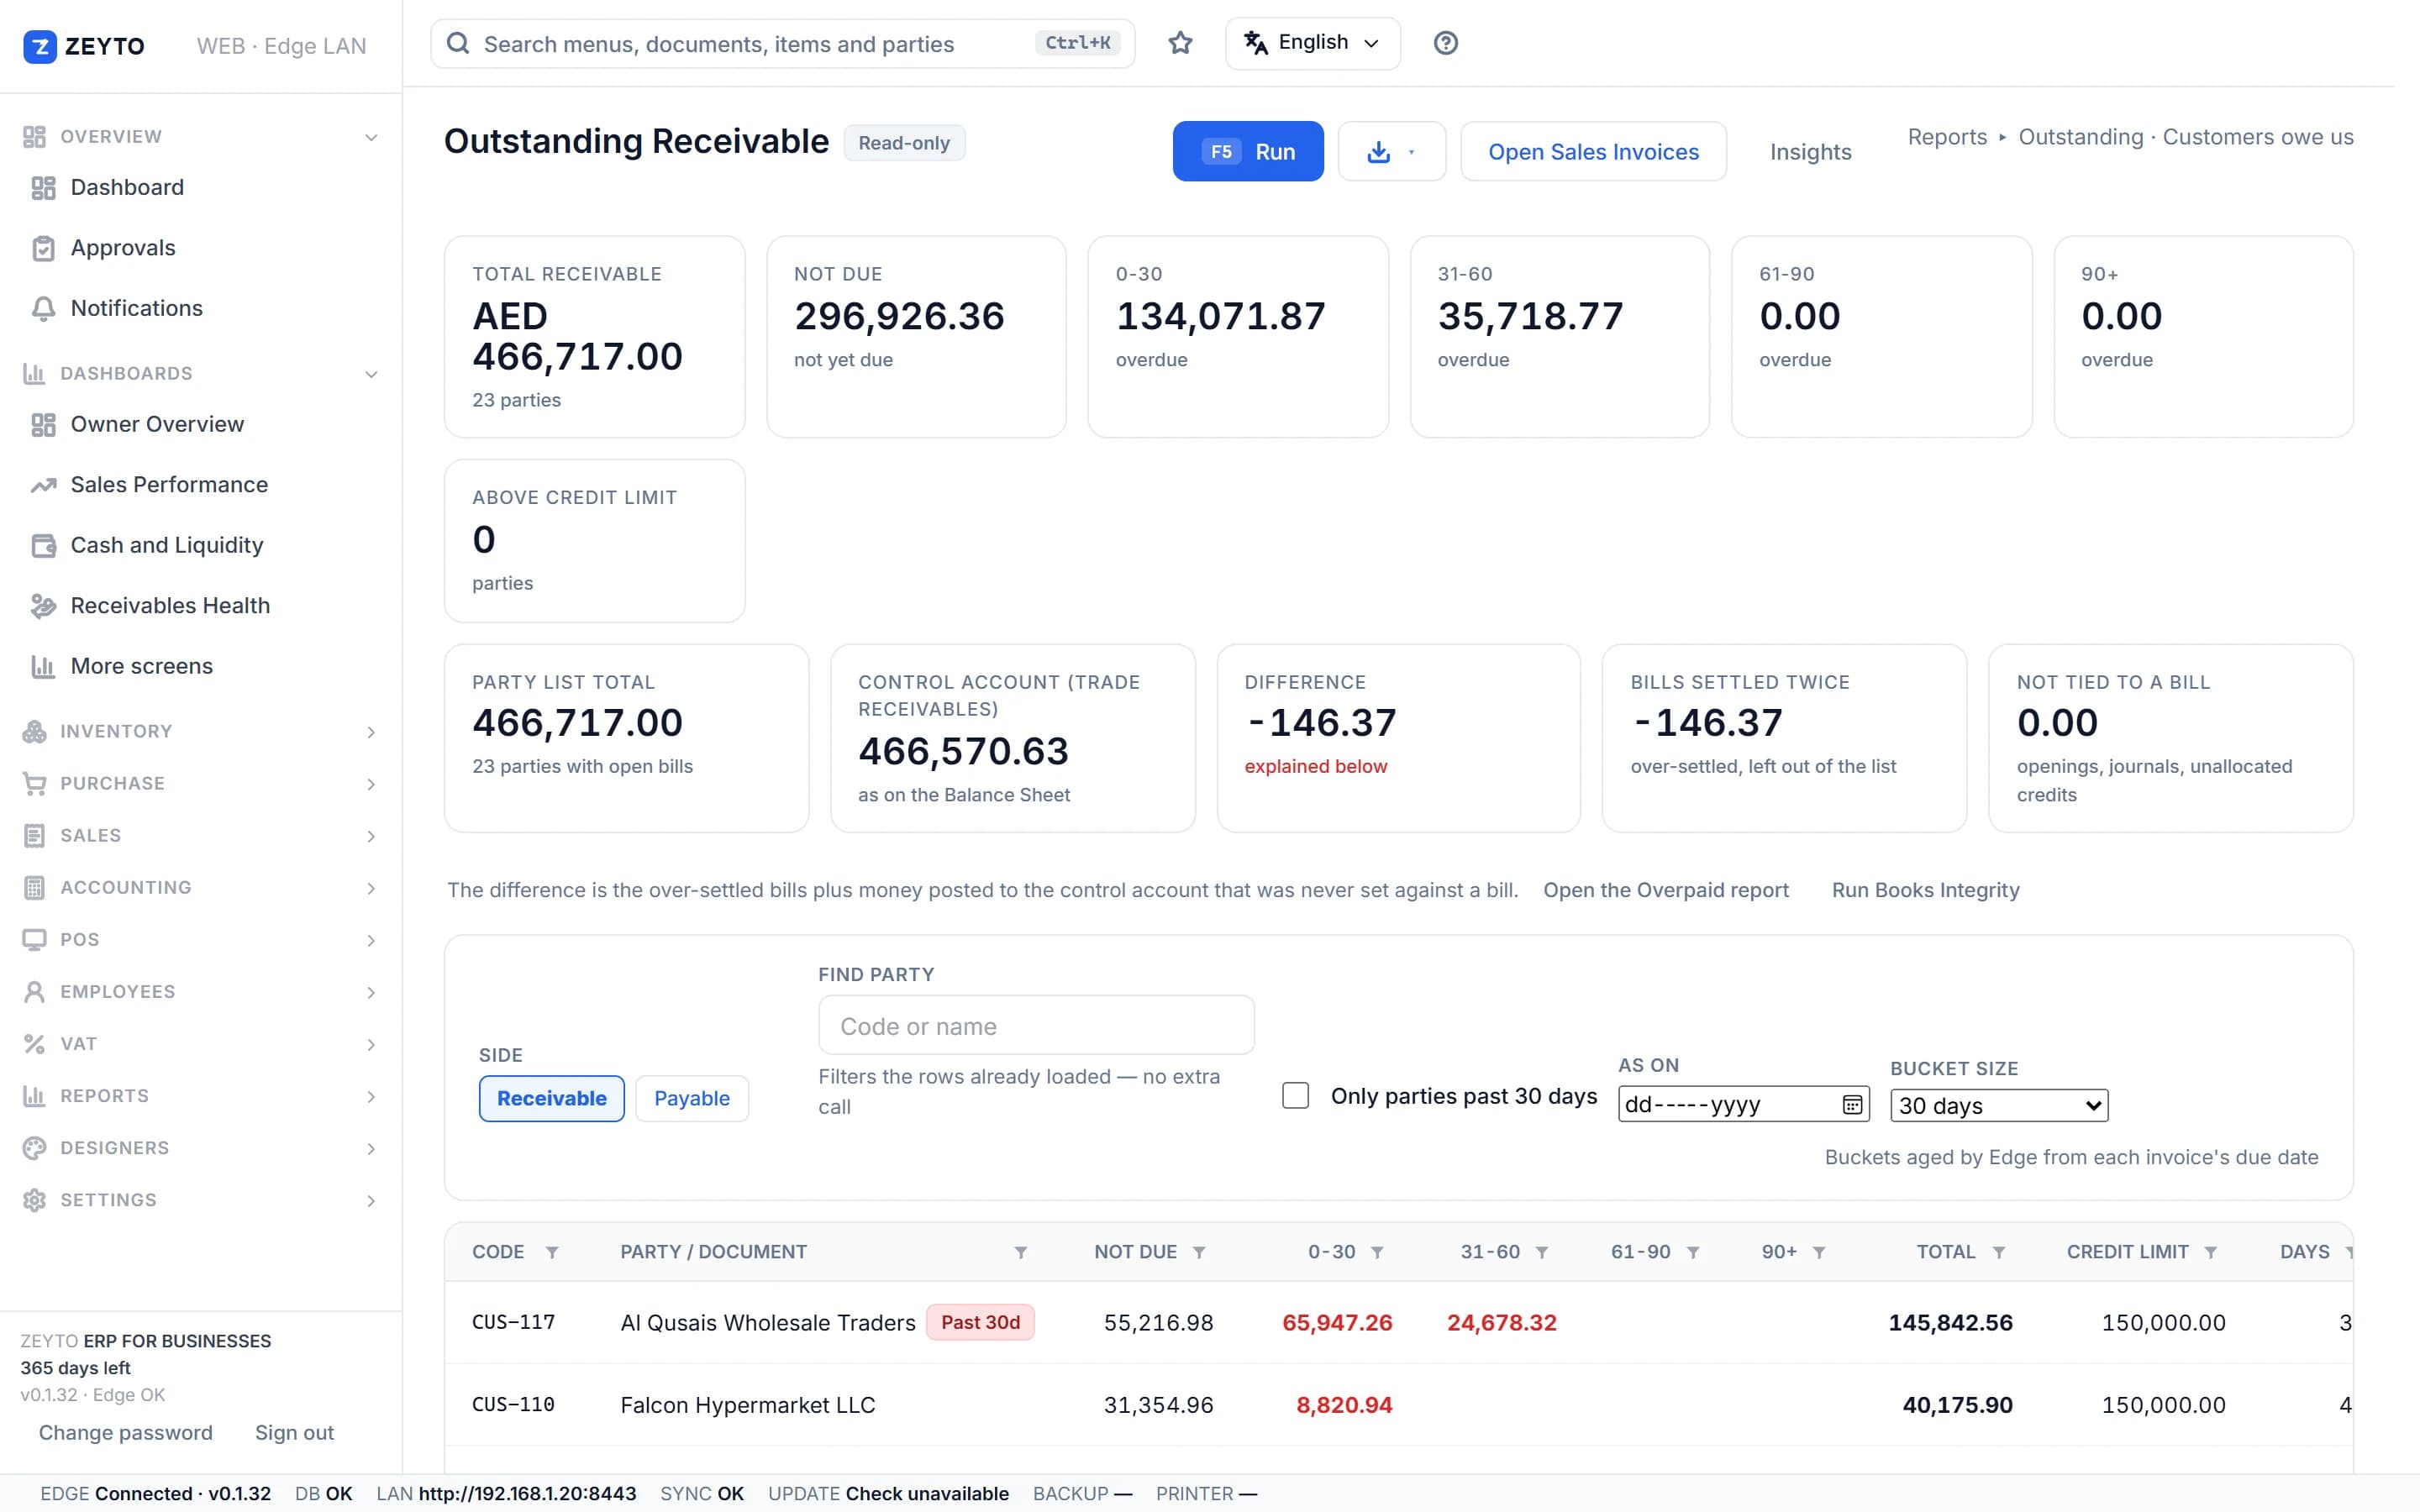Click the Sales Performance trend icon
Image resolution: width=2420 pixels, height=1512 pixels.
coord(43,485)
